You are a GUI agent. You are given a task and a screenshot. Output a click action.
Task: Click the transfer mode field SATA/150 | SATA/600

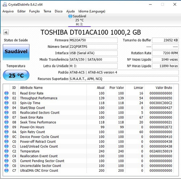[x=93, y=60]
